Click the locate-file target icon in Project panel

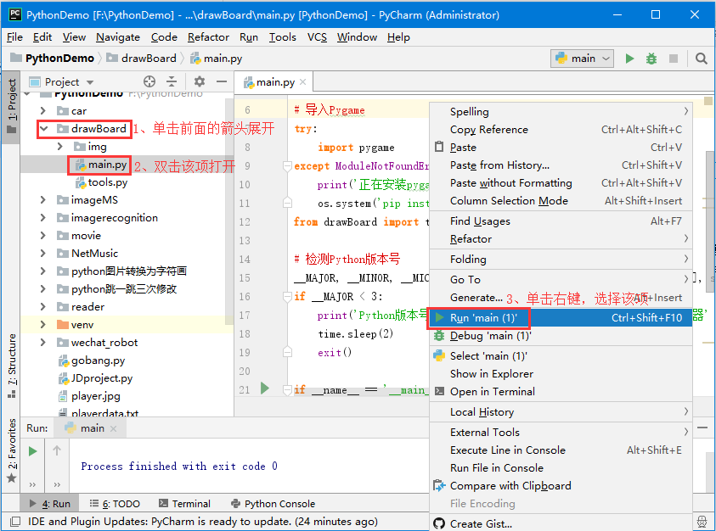(149, 81)
